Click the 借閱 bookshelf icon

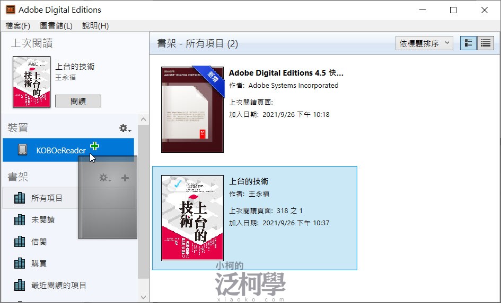click(20, 242)
